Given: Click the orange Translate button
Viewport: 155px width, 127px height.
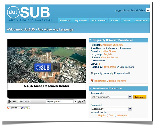Looking at the screenshot, I should pos(140,97).
